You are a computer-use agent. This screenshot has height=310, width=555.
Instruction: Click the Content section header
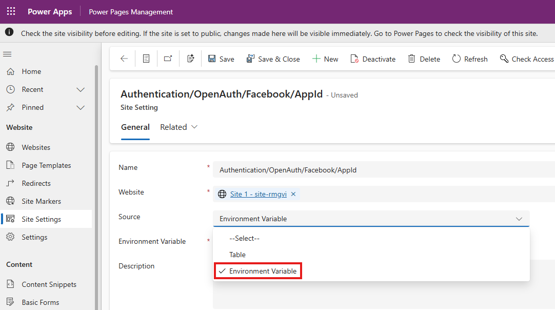19,264
